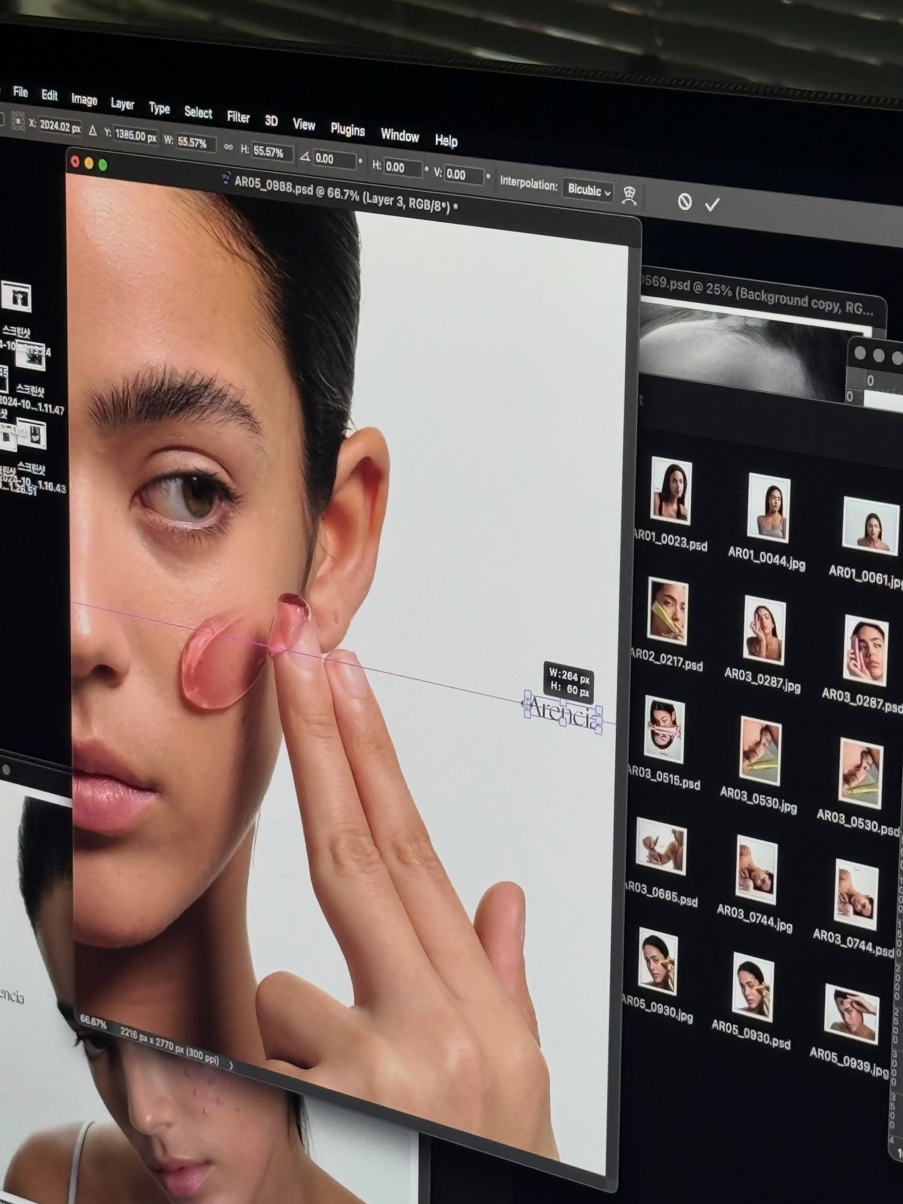Image resolution: width=903 pixels, height=1204 pixels.
Task: Click the 66.67% zoom value in status bar
Action: tap(93, 1022)
